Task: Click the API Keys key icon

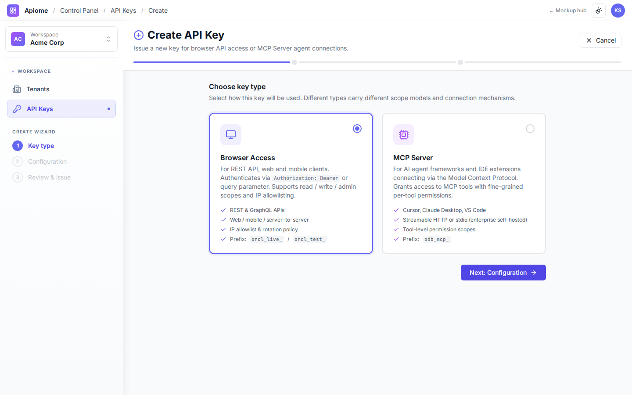Action: click(x=17, y=109)
